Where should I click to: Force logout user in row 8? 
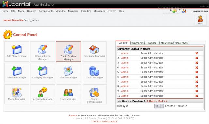197,86
